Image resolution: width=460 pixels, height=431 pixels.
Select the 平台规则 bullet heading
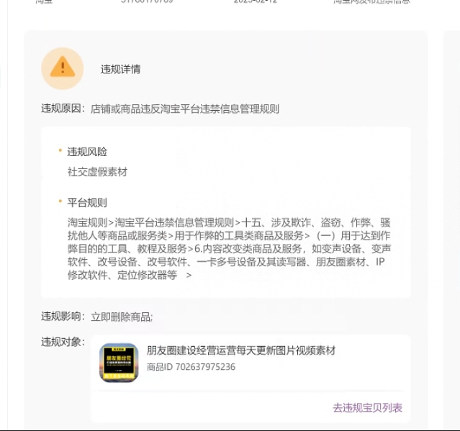pos(87,203)
